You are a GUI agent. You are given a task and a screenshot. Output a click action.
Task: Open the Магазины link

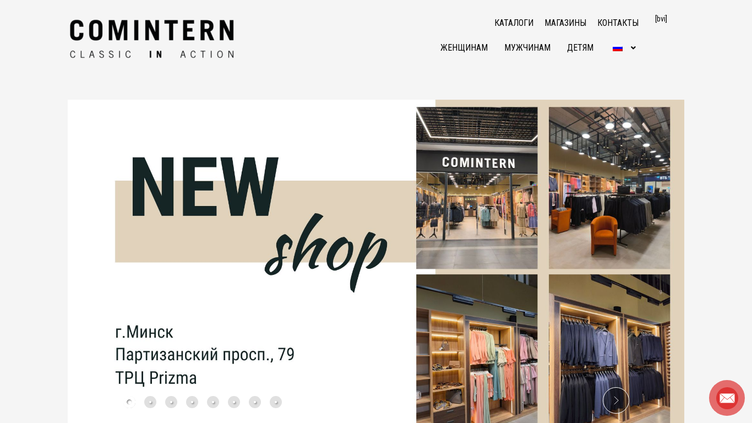pos(565,23)
